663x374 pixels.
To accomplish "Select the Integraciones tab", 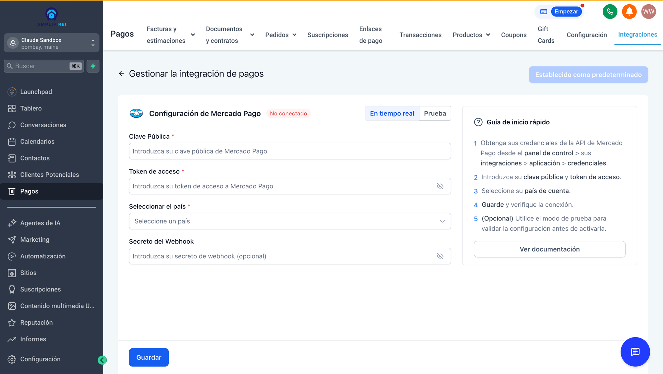I will click(637, 34).
